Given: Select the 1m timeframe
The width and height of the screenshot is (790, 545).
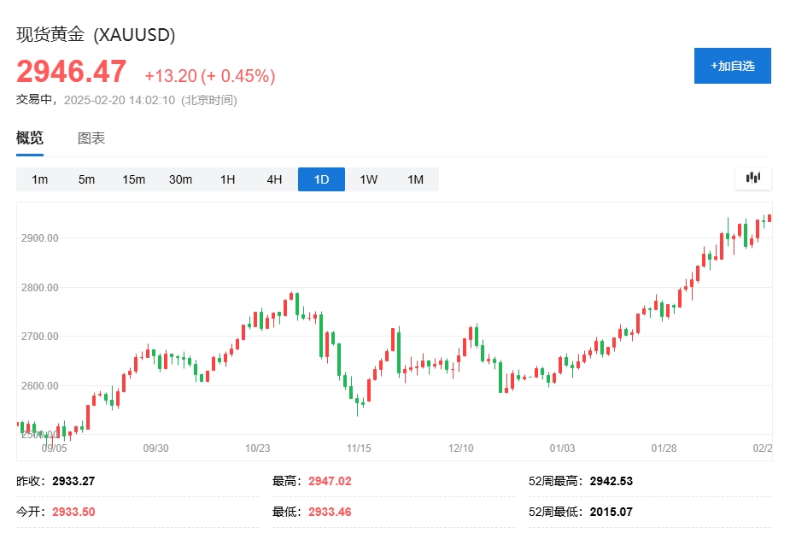Looking at the screenshot, I should pos(39,179).
